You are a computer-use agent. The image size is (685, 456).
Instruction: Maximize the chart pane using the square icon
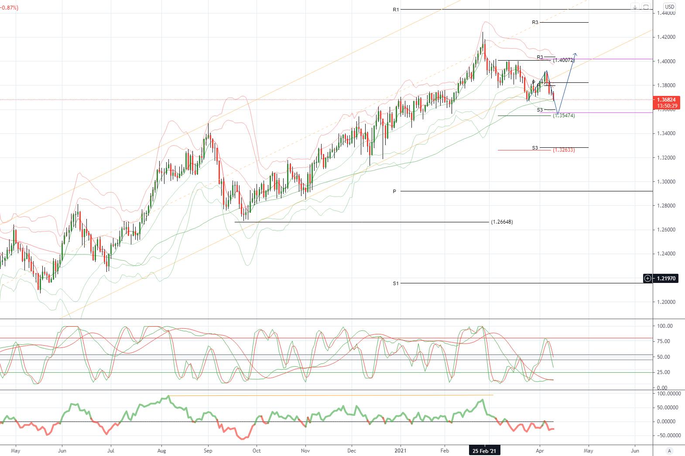pyautogui.click(x=646, y=7)
